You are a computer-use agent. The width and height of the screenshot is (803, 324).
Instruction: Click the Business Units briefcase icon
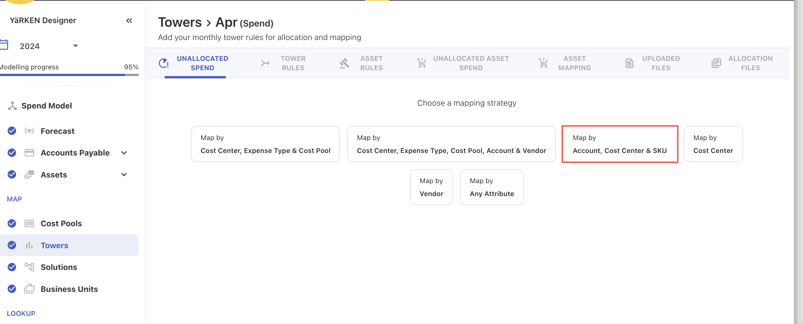(29, 289)
